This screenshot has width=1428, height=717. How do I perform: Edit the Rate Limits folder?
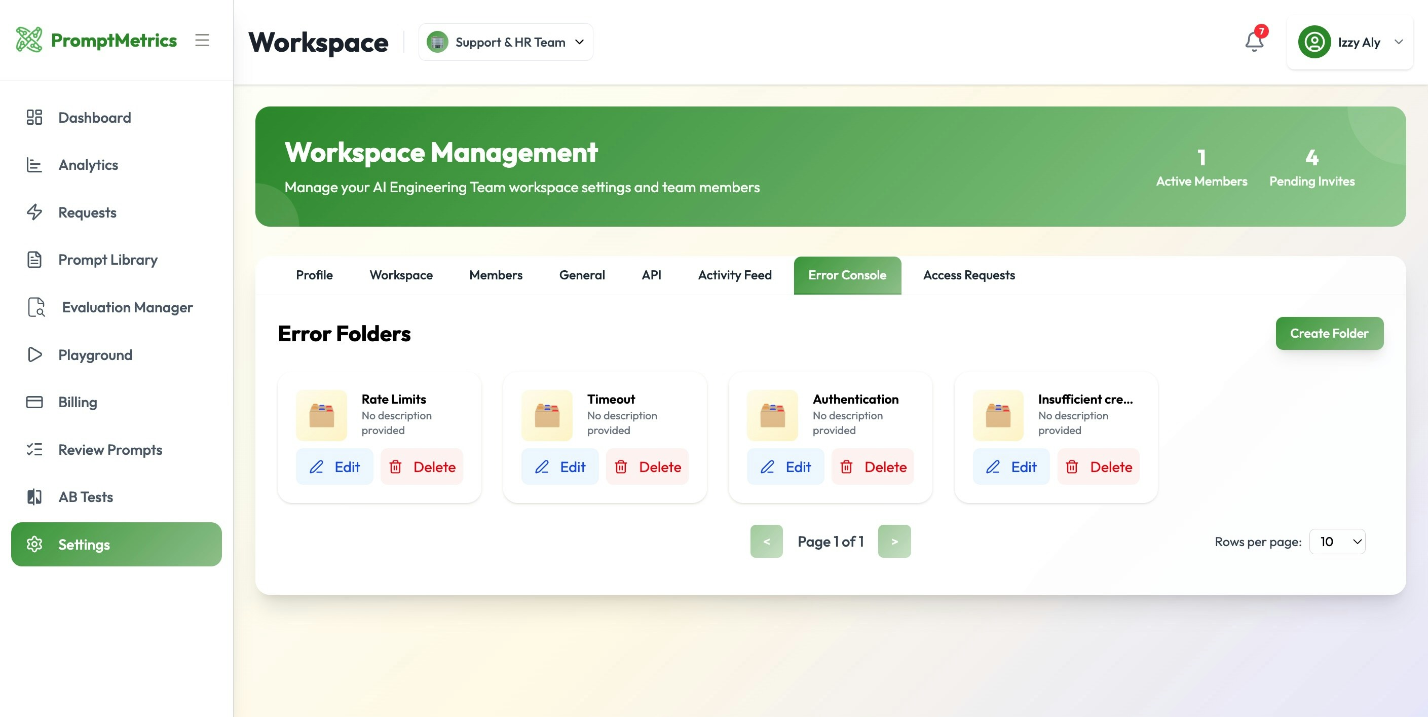334,467
